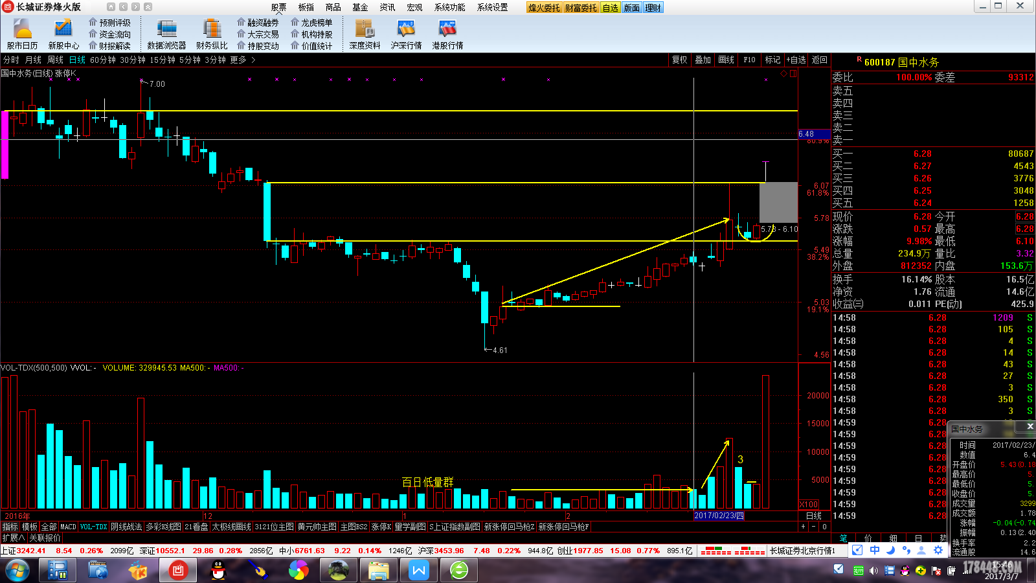Click the red square icon above chart

pos(793,73)
